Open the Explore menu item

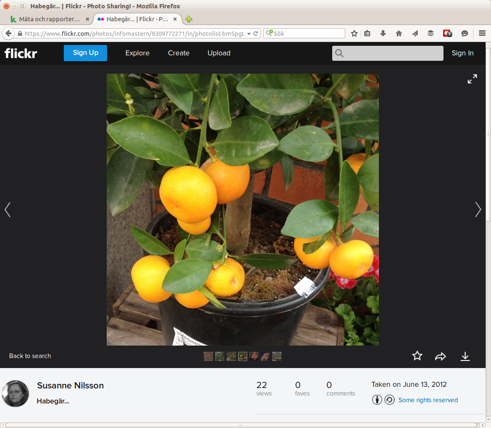137,53
